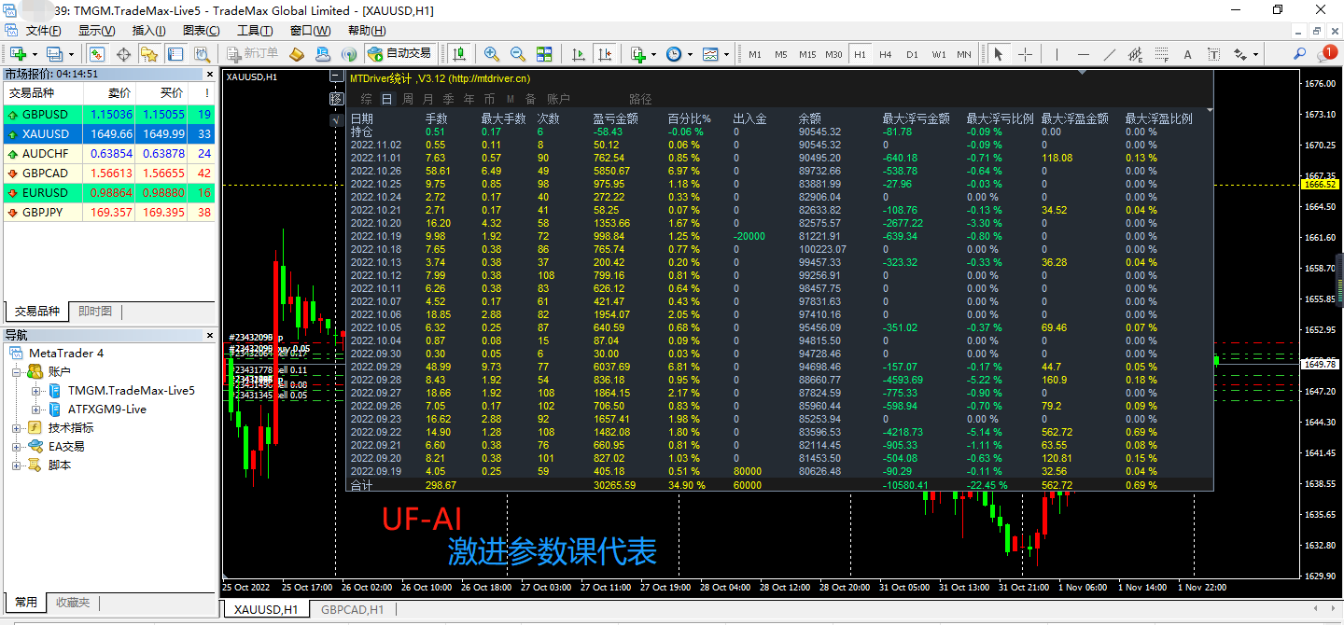Switch chart timeframe to M15
1344x625 pixels.
[x=807, y=54]
